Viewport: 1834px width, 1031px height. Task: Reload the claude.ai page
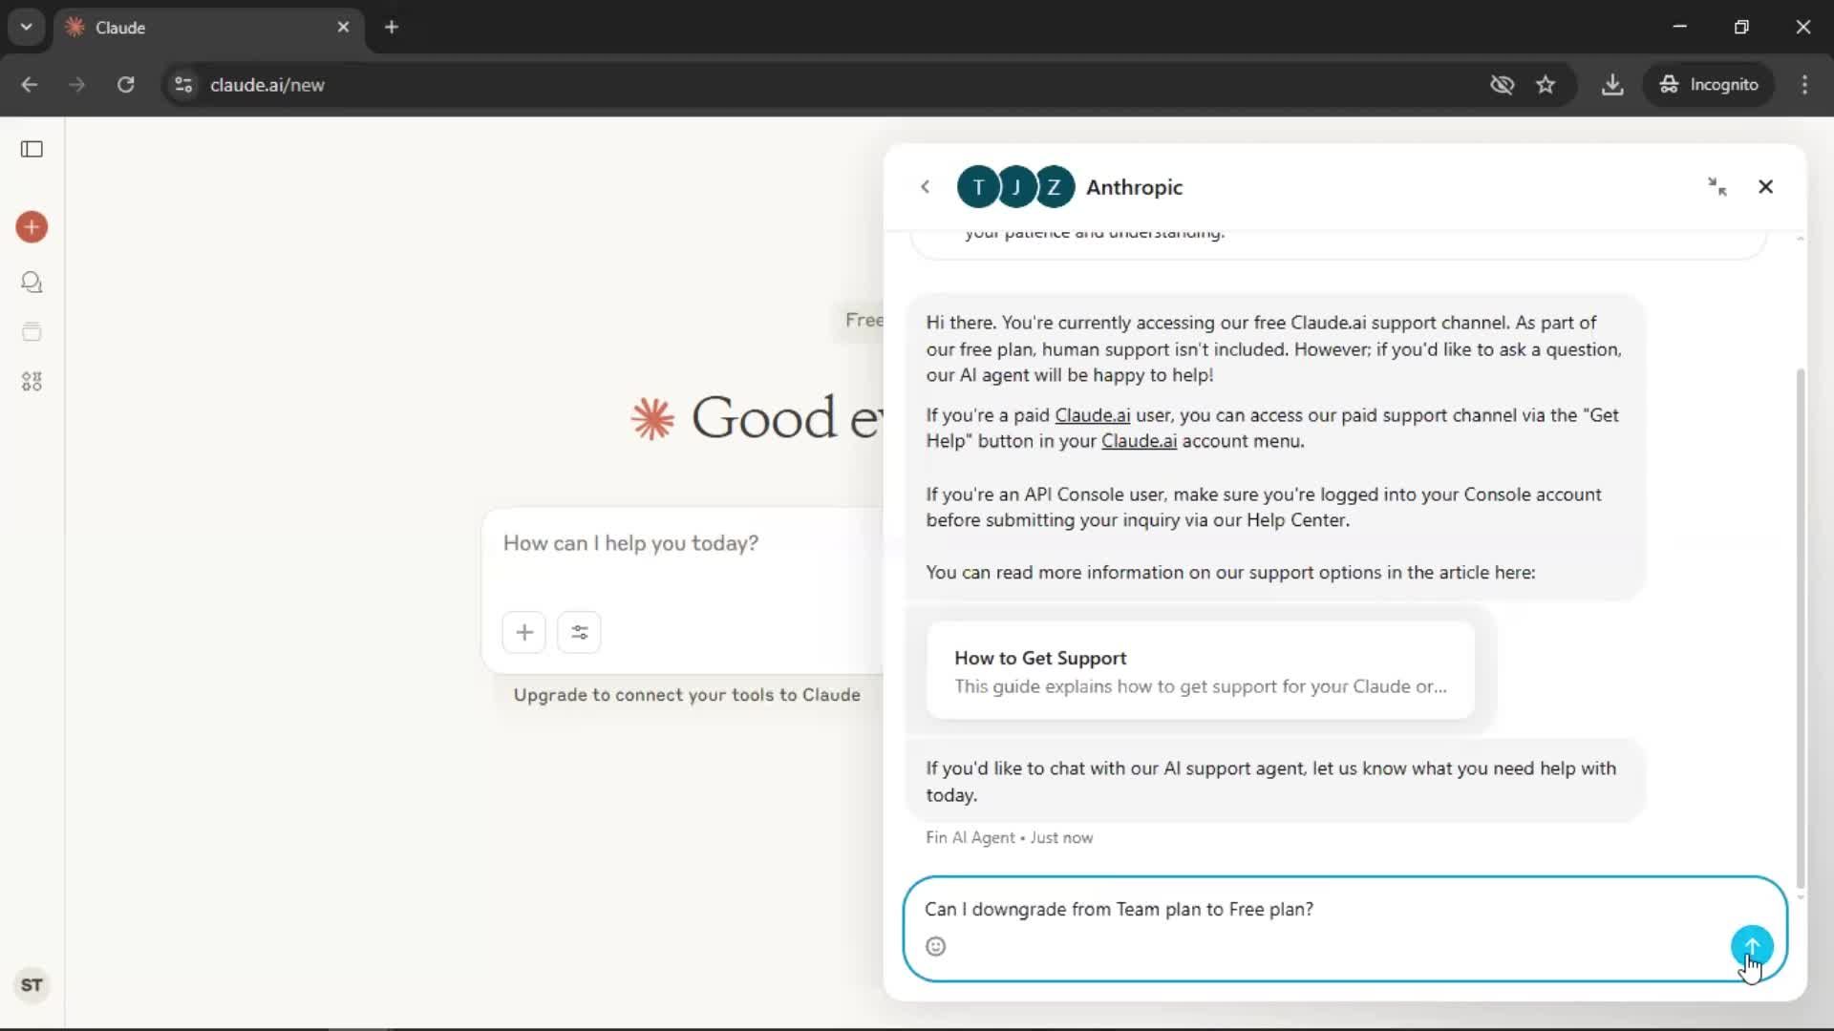(x=125, y=85)
